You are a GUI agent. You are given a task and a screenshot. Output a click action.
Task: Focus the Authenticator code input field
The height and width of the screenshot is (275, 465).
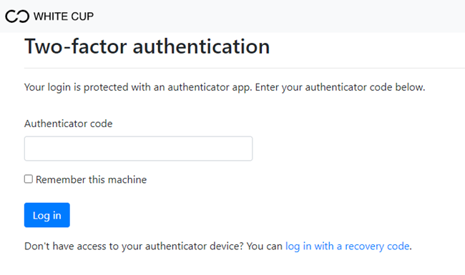coord(138,149)
